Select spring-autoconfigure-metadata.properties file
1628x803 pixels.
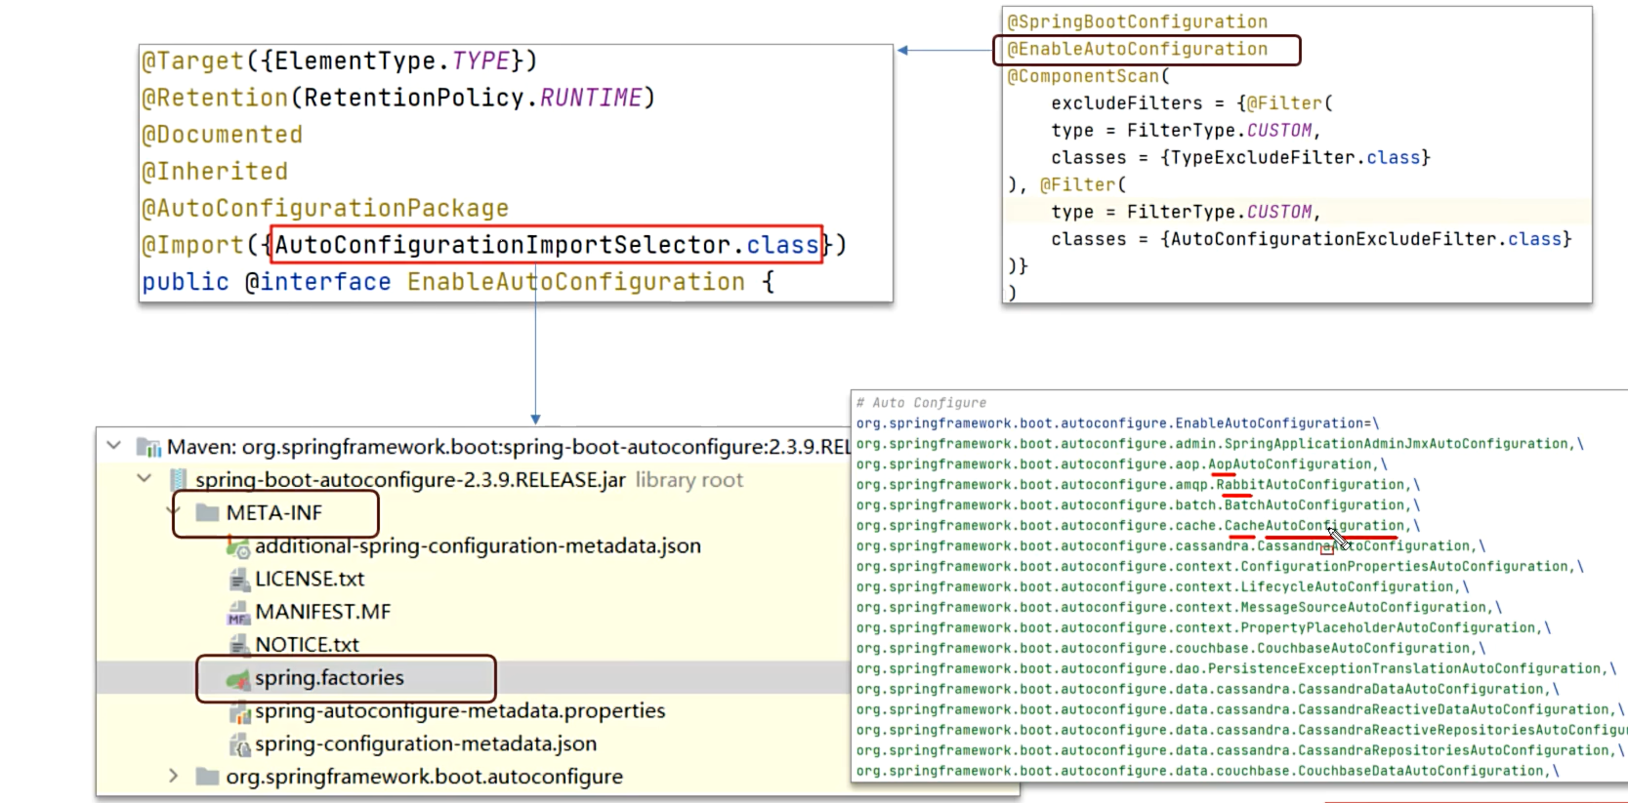(x=460, y=710)
